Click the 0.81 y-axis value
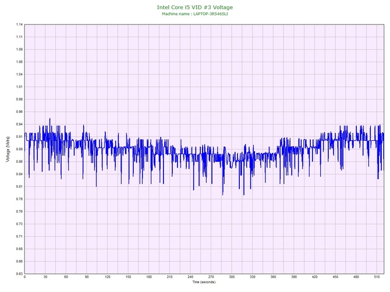This screenshot has width=390, height=292. pyautogui.click(x=19, y=187)
